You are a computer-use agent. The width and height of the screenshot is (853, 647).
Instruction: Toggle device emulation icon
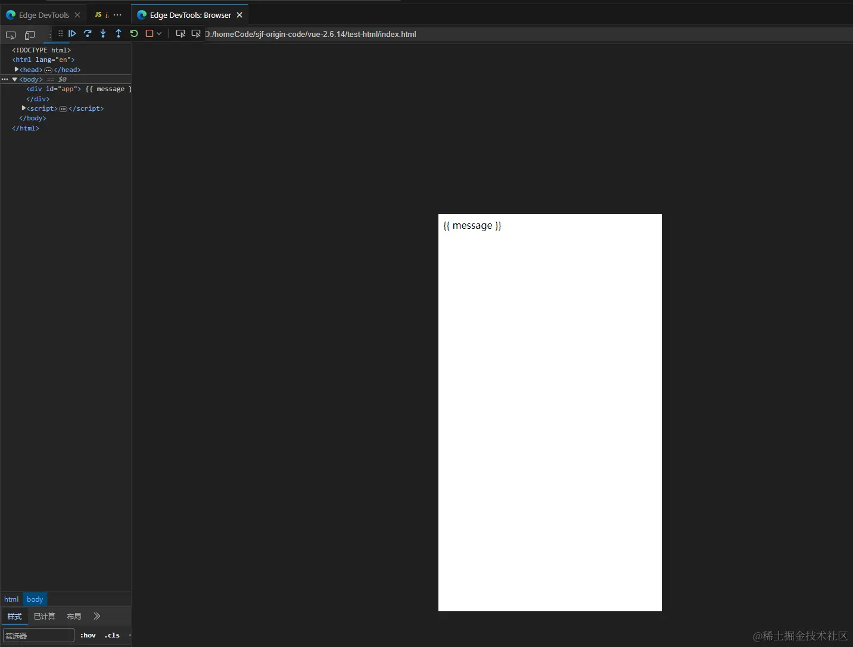tap(30, 35)
